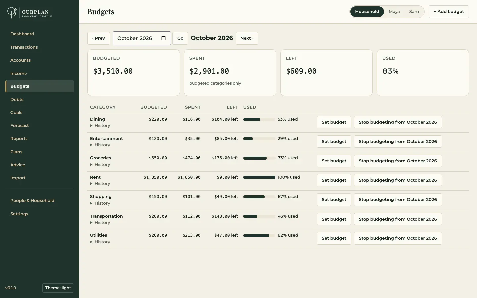Screen dimensions: 477x298
Task: Switch to Sam's budgets
Action: tap(414, 12)
